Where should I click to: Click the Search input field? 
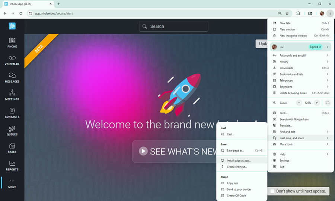click(173, 26)
